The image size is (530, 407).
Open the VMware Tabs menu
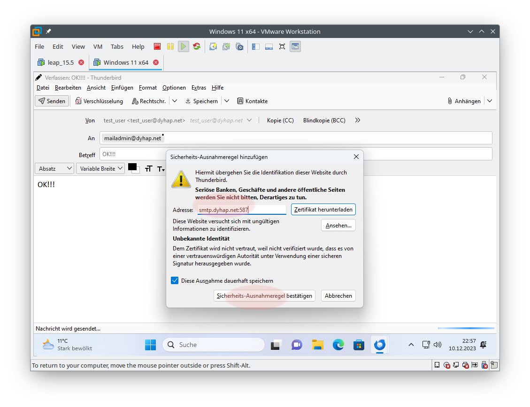coord(117,46)
